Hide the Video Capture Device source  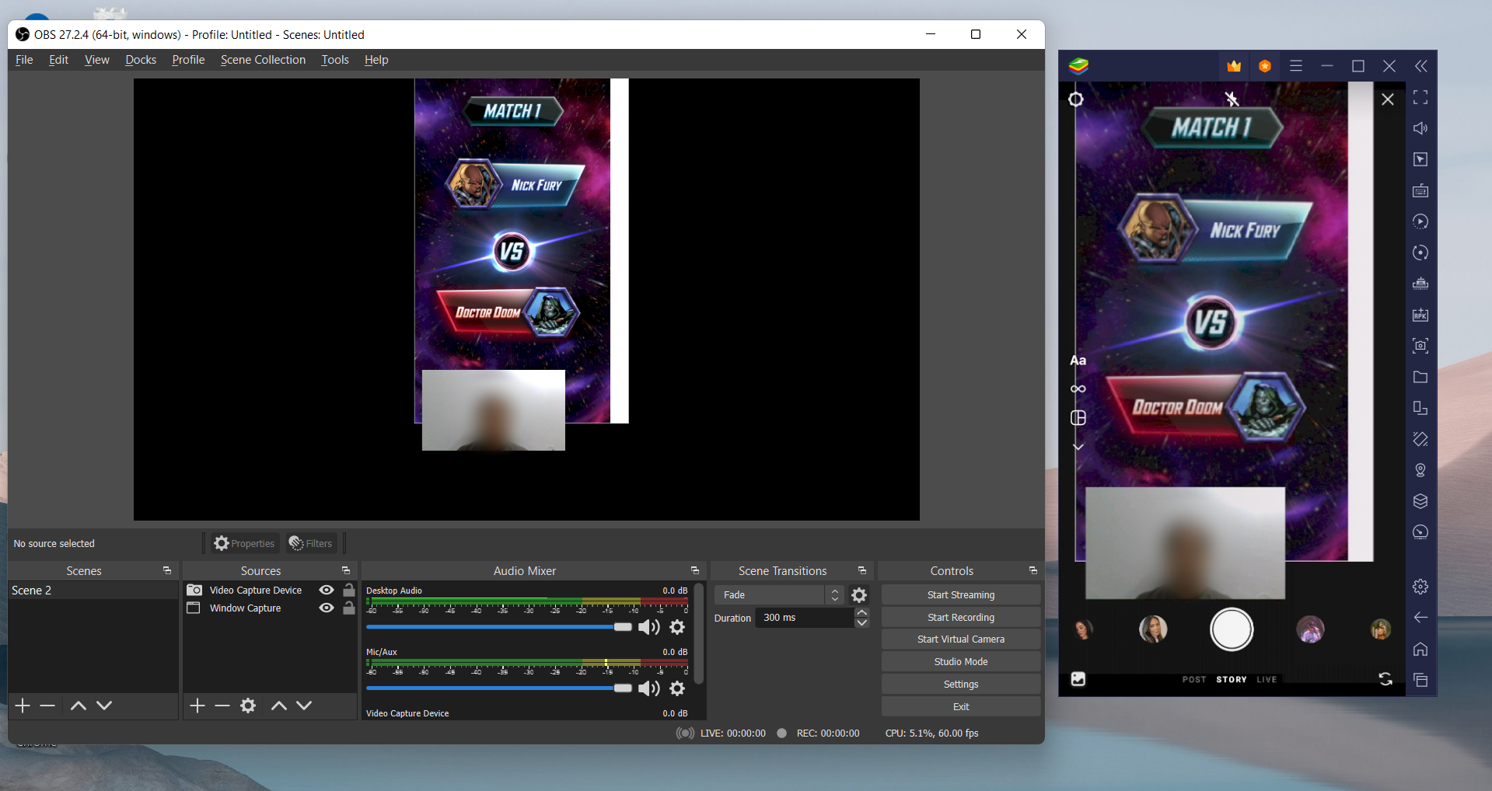326,590
